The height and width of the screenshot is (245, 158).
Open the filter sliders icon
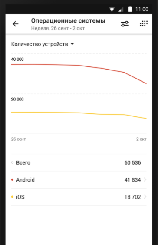click(x=125, y=24)
